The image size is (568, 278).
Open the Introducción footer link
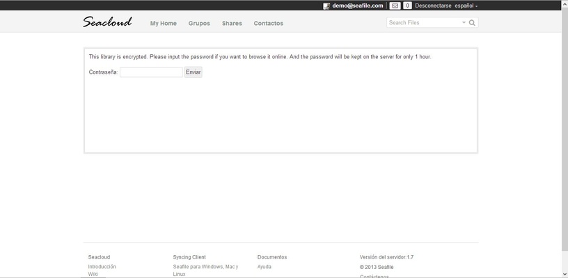pyautogui.click(x=102, y=267)
